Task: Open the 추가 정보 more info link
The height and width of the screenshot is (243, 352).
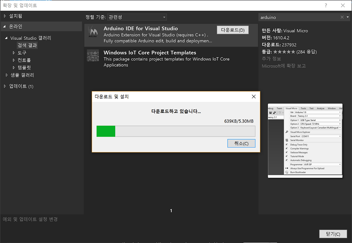Action: pos(271,59)
